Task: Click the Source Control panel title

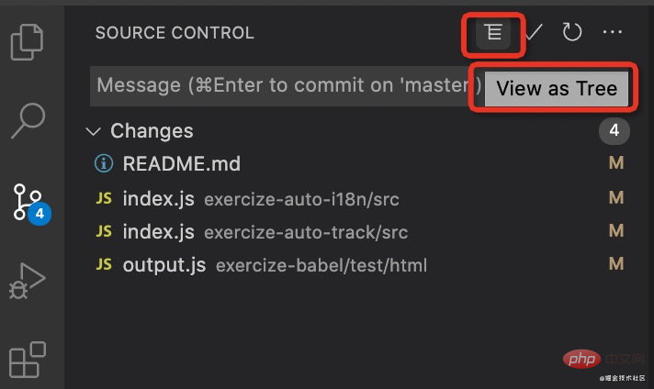Action: [x=175, y=33]
